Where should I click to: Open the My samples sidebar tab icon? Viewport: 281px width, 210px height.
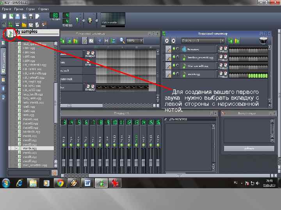coord(11,33)
